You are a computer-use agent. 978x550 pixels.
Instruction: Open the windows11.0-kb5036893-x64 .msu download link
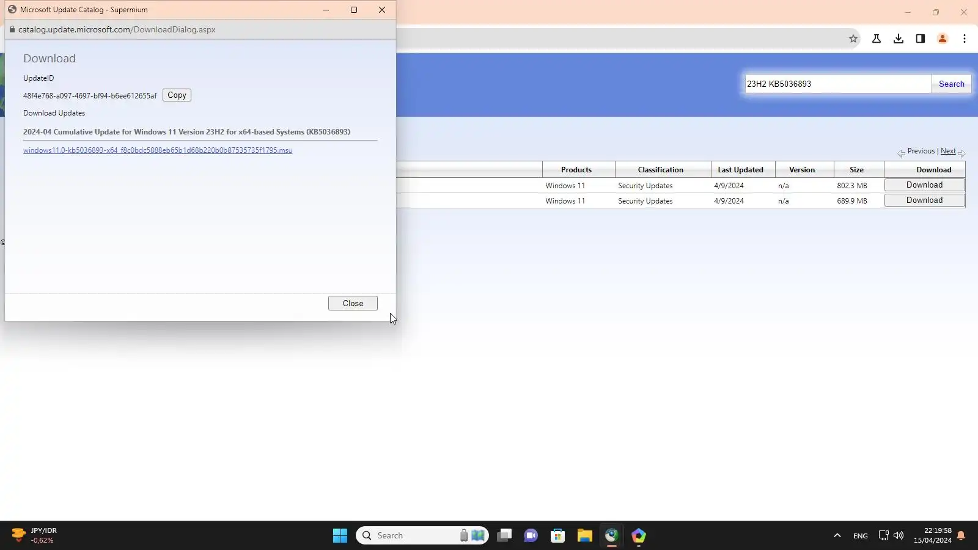click(158, 150)
